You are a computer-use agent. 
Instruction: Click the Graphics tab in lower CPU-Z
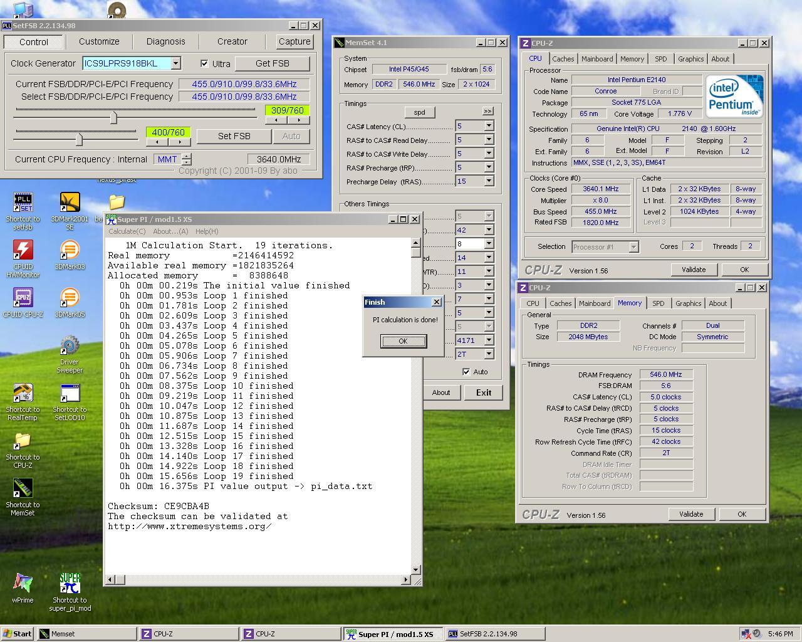coord(688,303)
